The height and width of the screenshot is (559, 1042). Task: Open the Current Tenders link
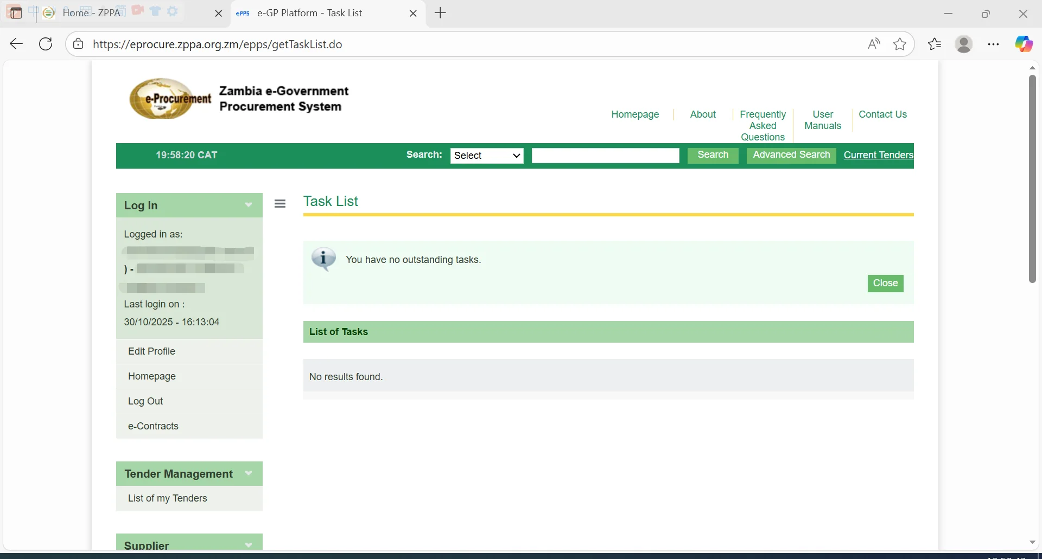point(878,155)
